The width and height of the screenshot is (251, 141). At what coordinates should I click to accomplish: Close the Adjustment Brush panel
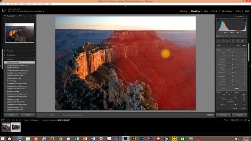(x=243, y=108)
